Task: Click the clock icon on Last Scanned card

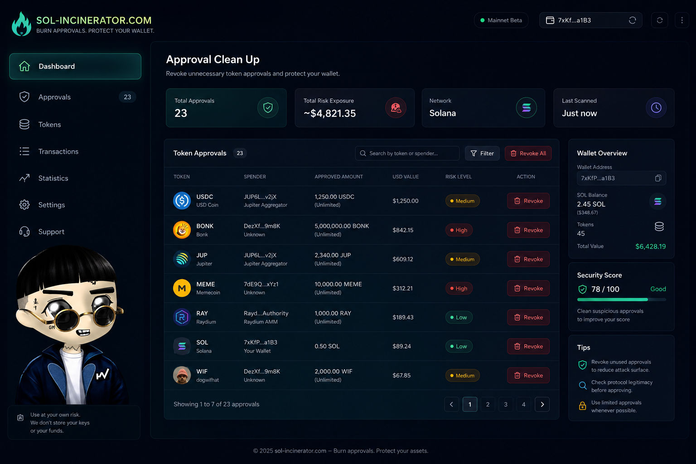Action: click(656, 108)
